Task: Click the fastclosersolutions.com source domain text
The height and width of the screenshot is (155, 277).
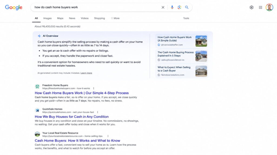Action: [x=173, y=75]
